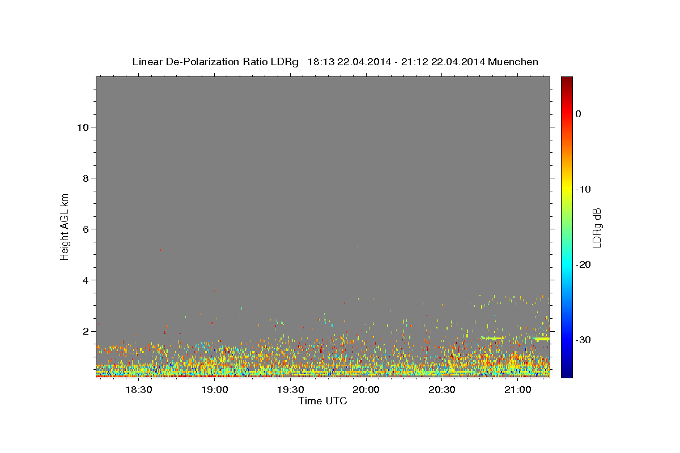Click the start time '18:13 22.04.2014' in the title
The height and width of the screenshot is (453, 680).
349,62
